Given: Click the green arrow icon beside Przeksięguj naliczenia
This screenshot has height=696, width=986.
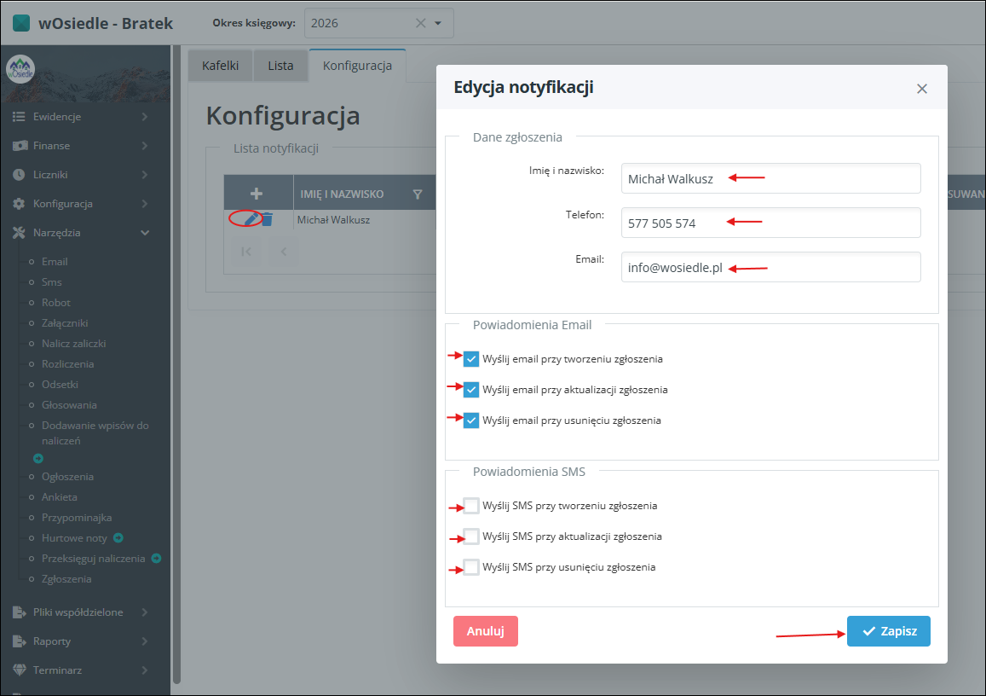Looking at the screenshot, I should tap(156, 559).
